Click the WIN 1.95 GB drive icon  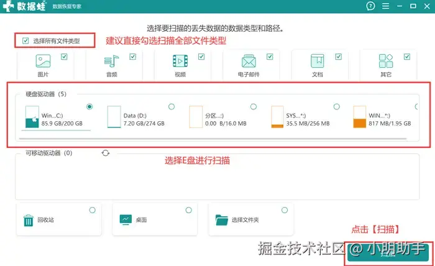coord(359,117)
